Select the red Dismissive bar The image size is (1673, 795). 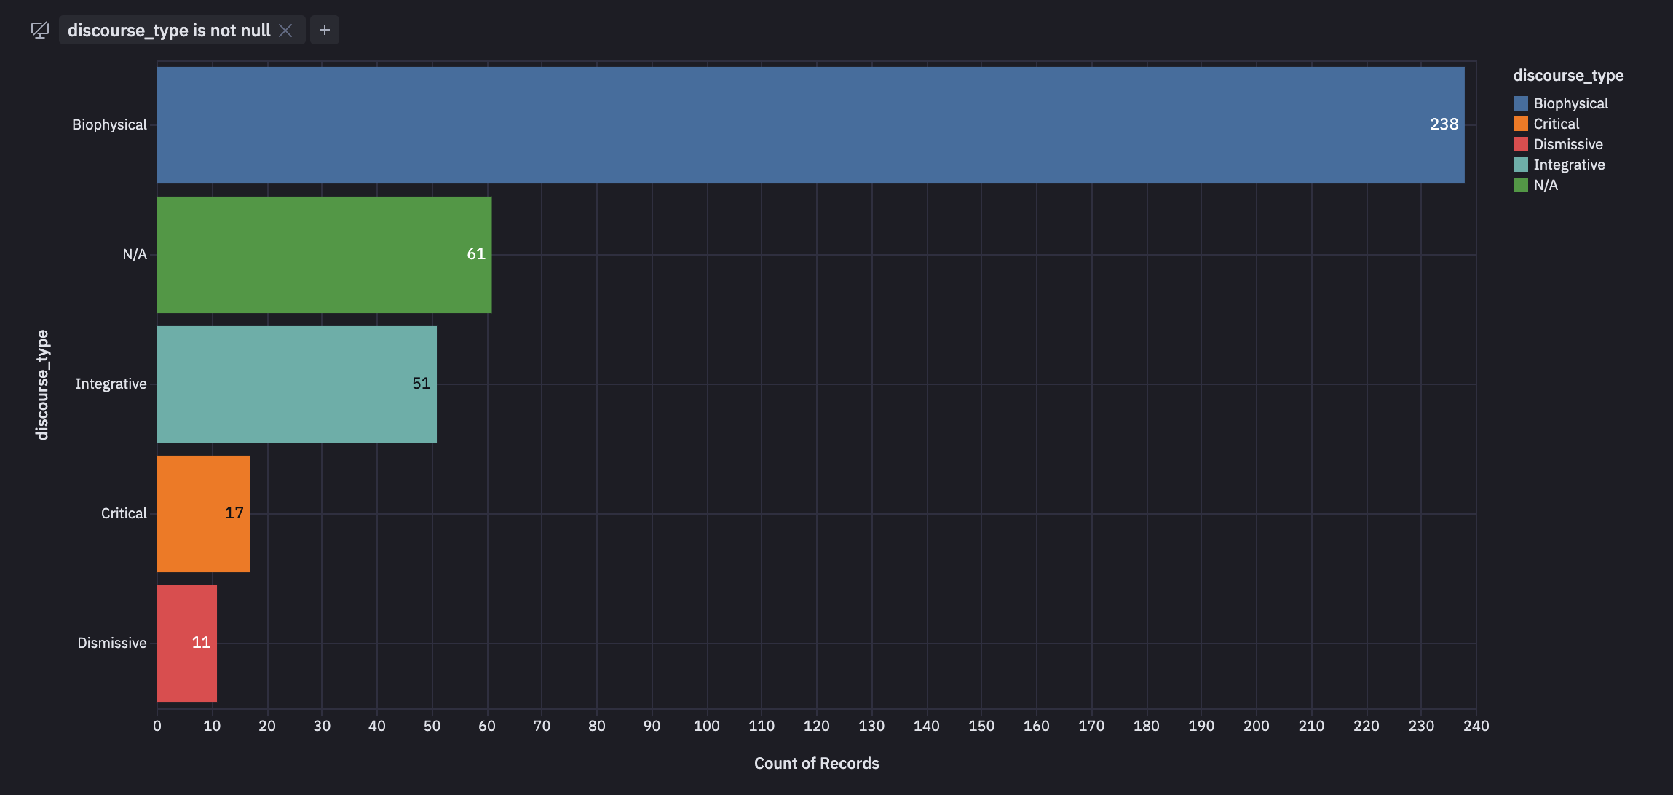186,644
